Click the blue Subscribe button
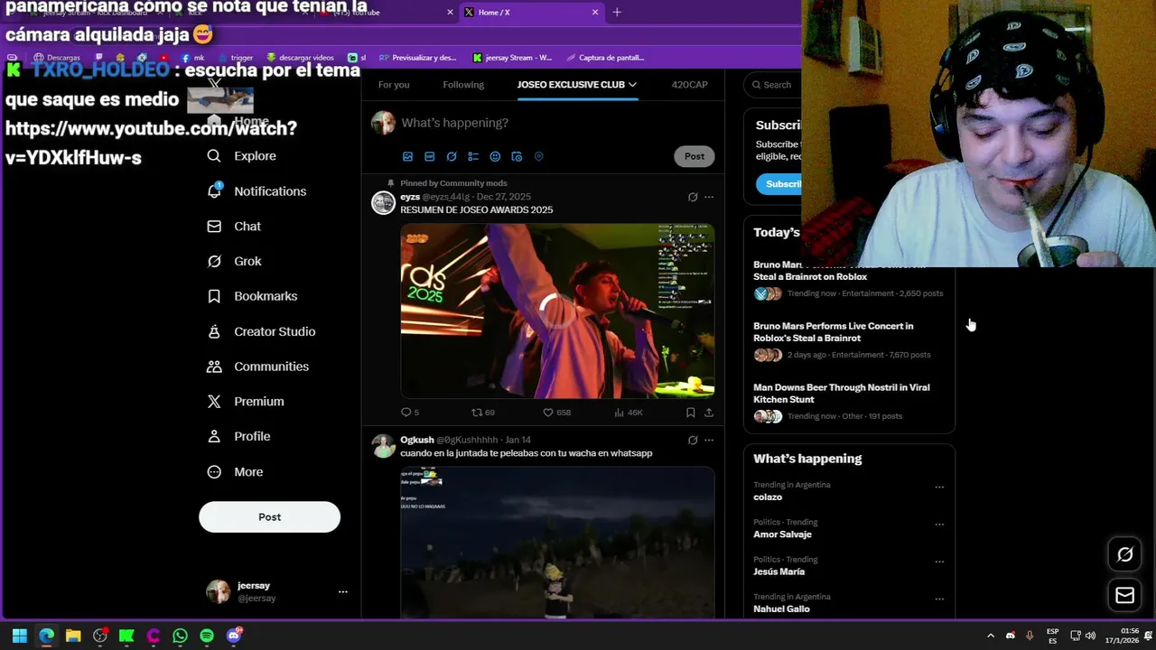 pyautogui.click(x=780, y=184)
